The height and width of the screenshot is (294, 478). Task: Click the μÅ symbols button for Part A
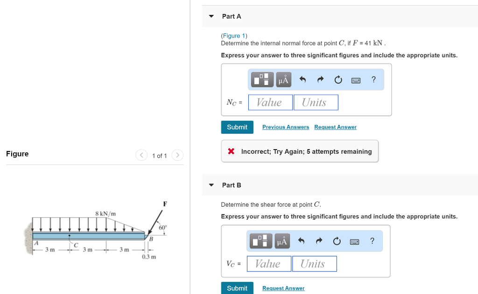[284, 80]
